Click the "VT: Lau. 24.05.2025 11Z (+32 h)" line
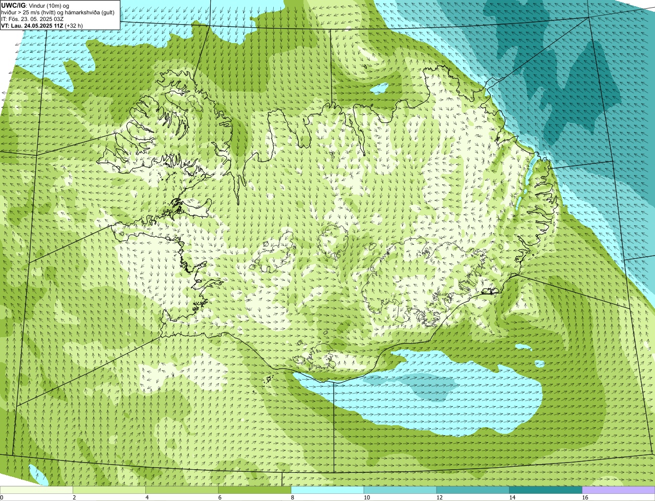Image resolution: width=655 pixels, height=501 pixels. pos(42,25)
